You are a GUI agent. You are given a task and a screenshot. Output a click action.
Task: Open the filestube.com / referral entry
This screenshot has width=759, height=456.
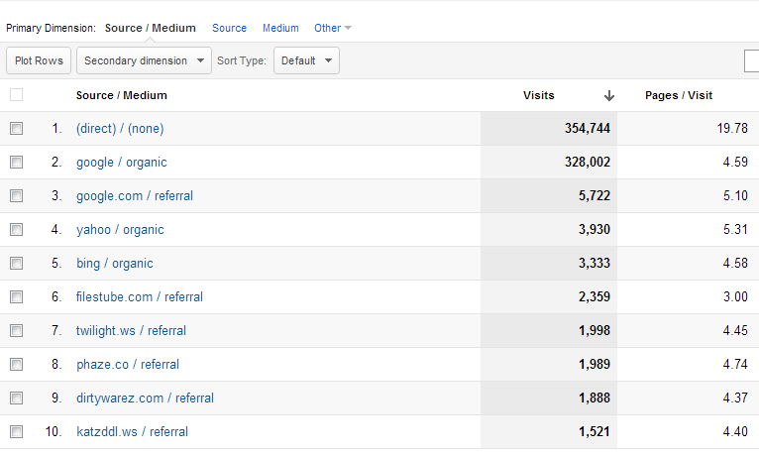[140, 297]
